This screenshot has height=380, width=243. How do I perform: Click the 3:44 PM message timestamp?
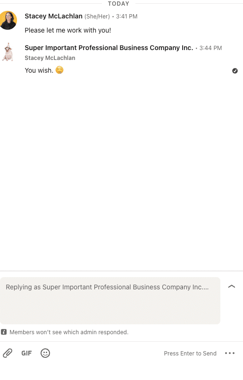coord(210,48)
